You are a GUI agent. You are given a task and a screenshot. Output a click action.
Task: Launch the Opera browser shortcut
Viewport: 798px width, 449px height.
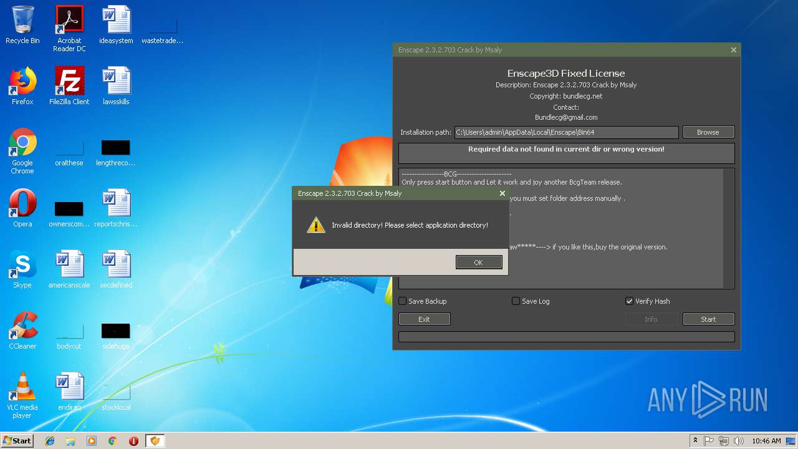coord(22,208)
